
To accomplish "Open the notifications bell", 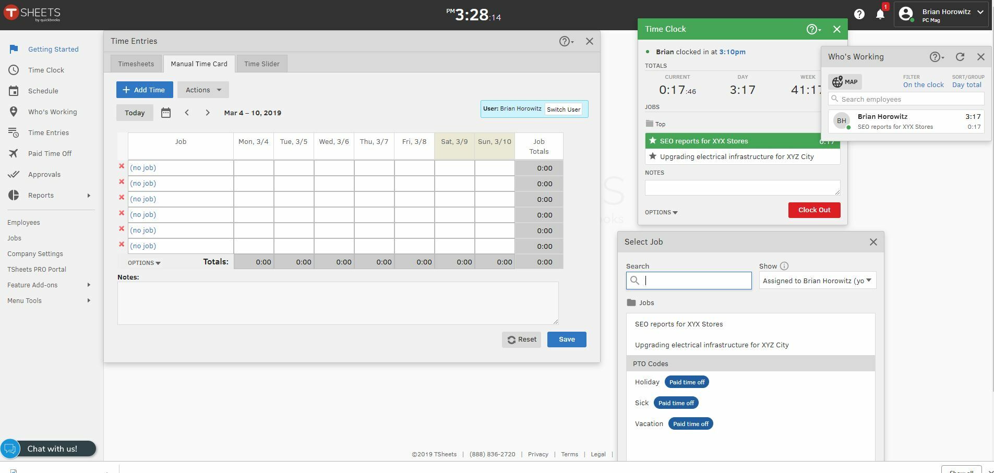I will coord(880,14).
